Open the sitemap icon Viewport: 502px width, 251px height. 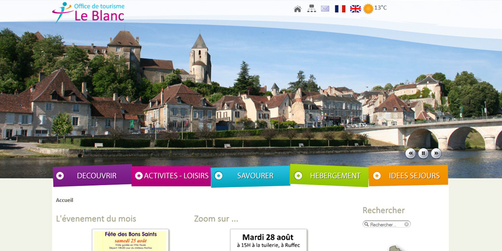click(312, 9)
